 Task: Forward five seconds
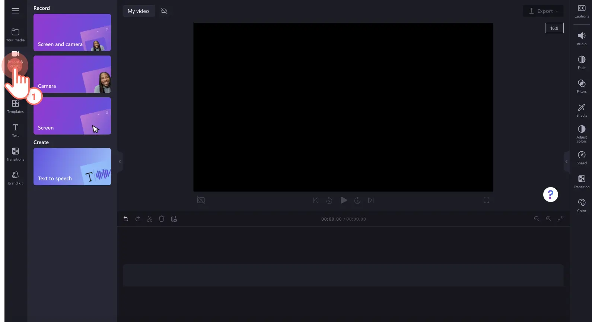click(357, 201)
